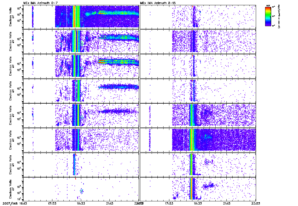This screenshot has height=206, width=298.
Task: Click the 19:33 label under Azimuth 8-15 column
Action: [x=198, y=203]
